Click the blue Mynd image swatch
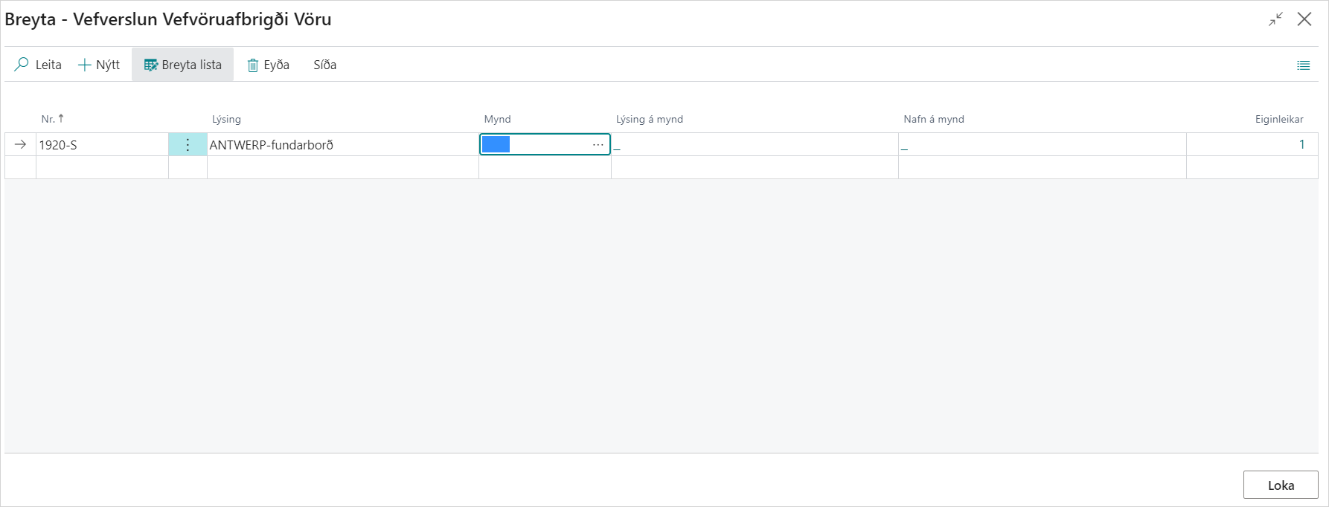Screen dimensions: 1329x507 pyautogui.click(x=496, y=144)
